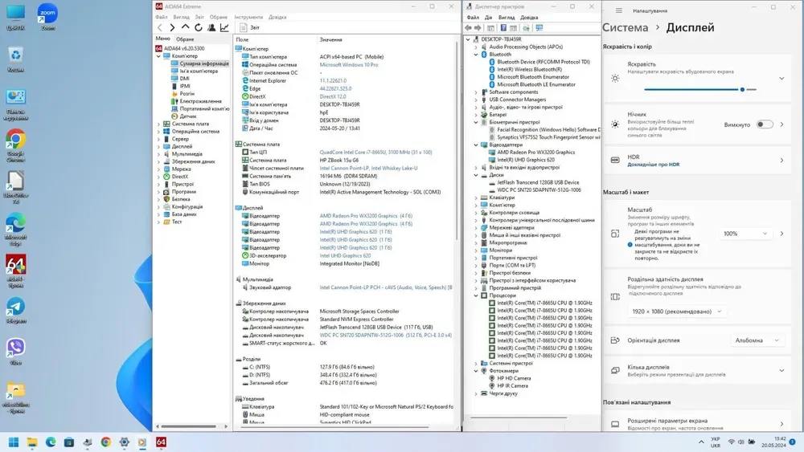This screenshot has height=452, width=804.
Task: Open the Інструменти menu in AIDA64
Action: (x=248, y=17)
